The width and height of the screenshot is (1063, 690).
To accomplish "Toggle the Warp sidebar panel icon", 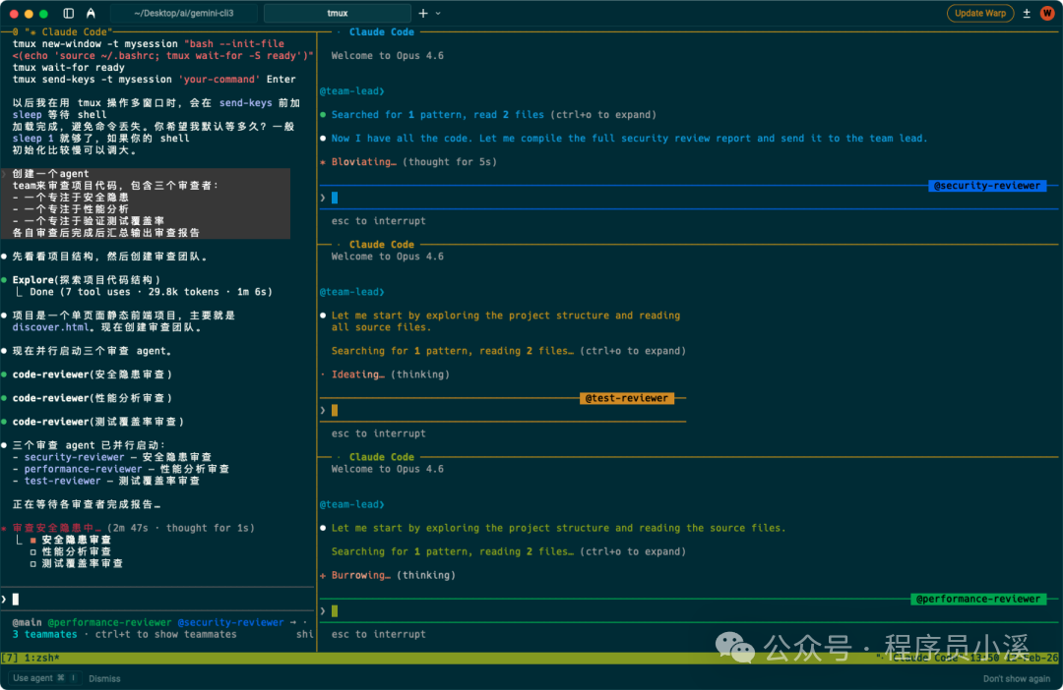I will (69, 13).
